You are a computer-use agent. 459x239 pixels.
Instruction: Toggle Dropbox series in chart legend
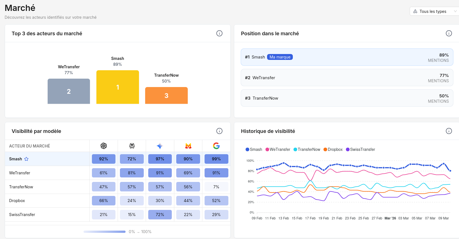(x=333, y=149)
